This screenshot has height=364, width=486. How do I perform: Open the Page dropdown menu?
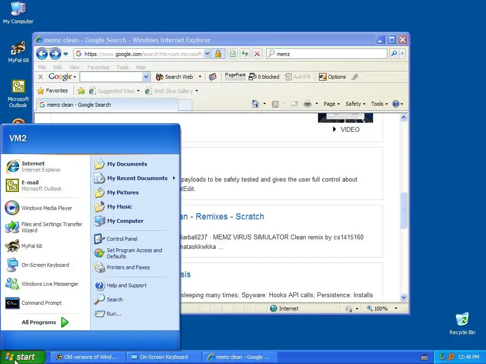[332, 104]
